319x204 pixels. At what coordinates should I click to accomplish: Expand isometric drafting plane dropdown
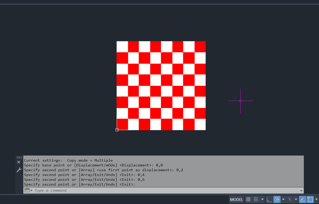296,199
